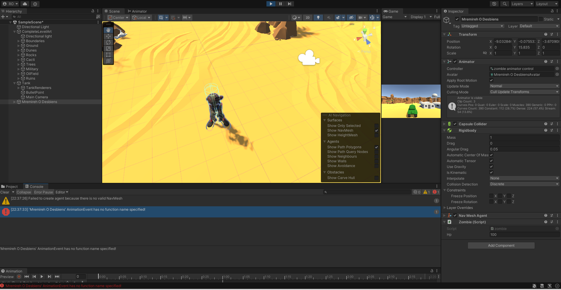Open the Transform component presets icon
The width and height of the screenshot is (561, 290).
(x=552, y=34)
